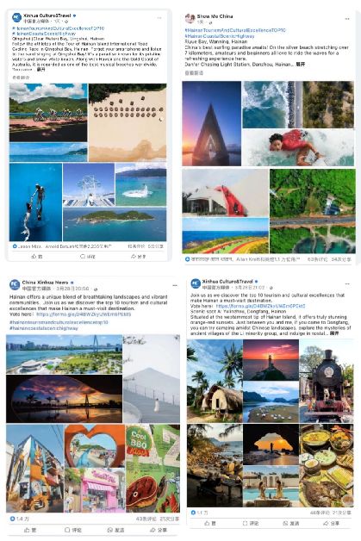The width and height of the screenshot is (361, 541).
Task: Open the Xinhua Culture&Travel avatar in the top-left post
Action: (x=16, y=17)
